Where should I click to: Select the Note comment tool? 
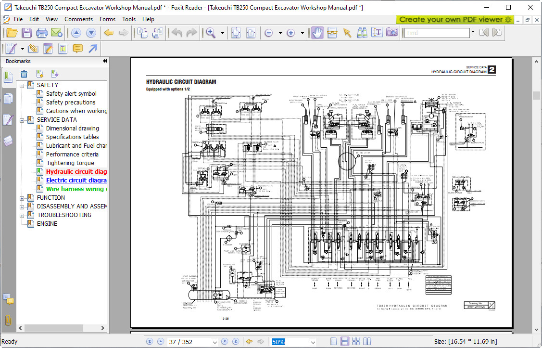coord(77,49)
